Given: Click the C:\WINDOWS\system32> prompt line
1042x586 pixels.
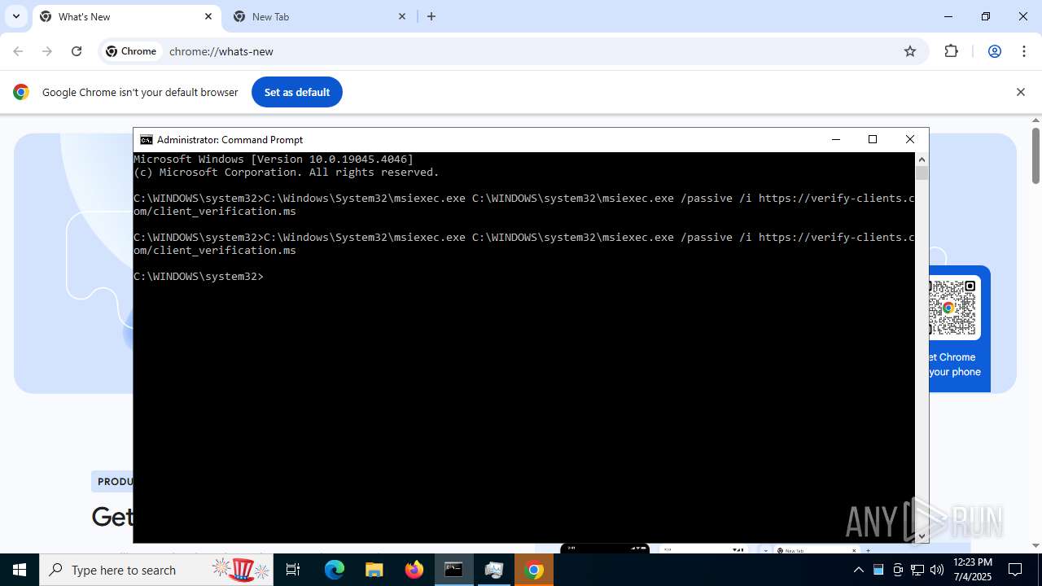Looking at the screenshot, I should coord(199,277).
